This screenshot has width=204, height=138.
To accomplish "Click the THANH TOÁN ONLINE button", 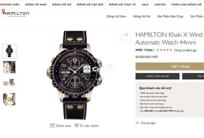I will [x=157, y=76].
